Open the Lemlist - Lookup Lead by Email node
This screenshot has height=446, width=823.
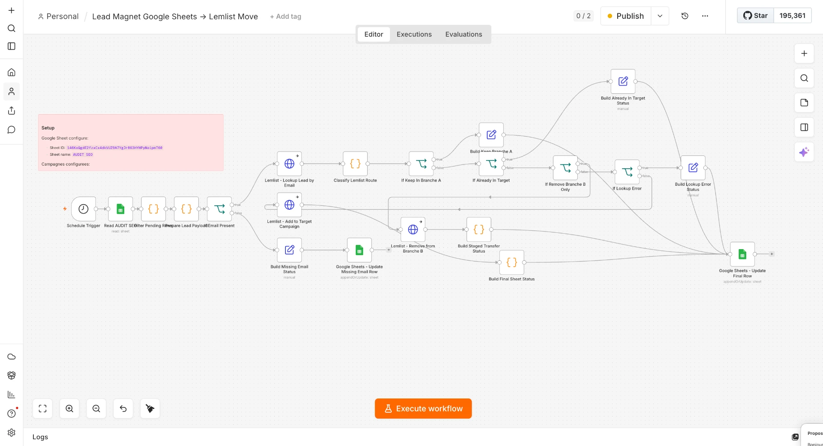289,164
